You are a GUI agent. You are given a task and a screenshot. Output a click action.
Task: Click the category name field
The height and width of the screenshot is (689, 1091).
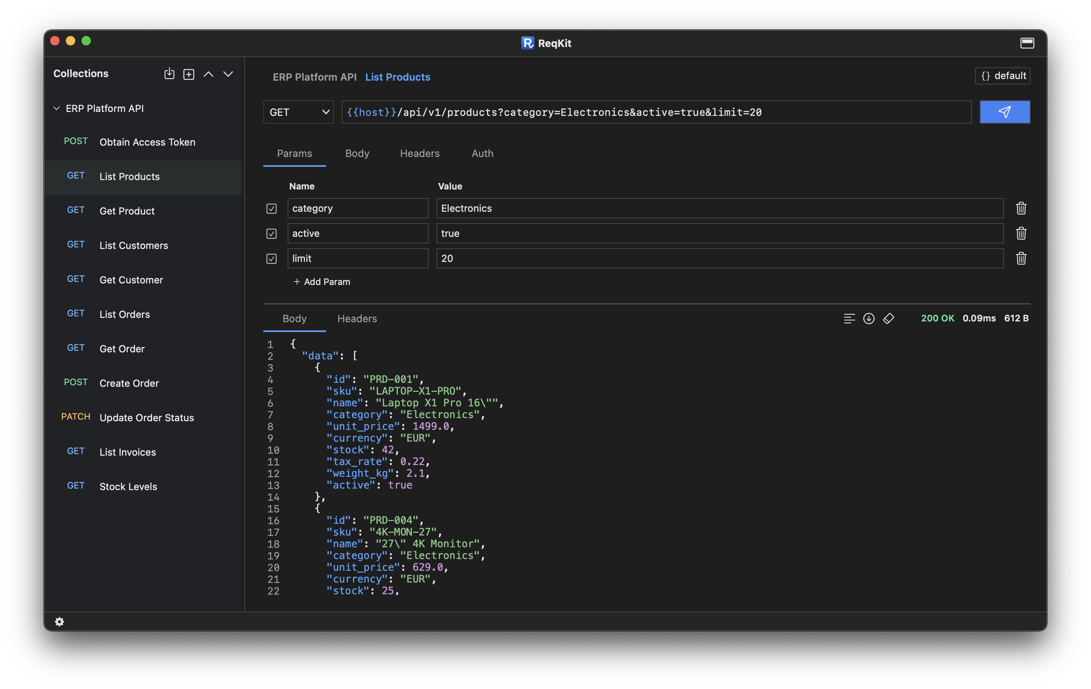tap(358, 208)
